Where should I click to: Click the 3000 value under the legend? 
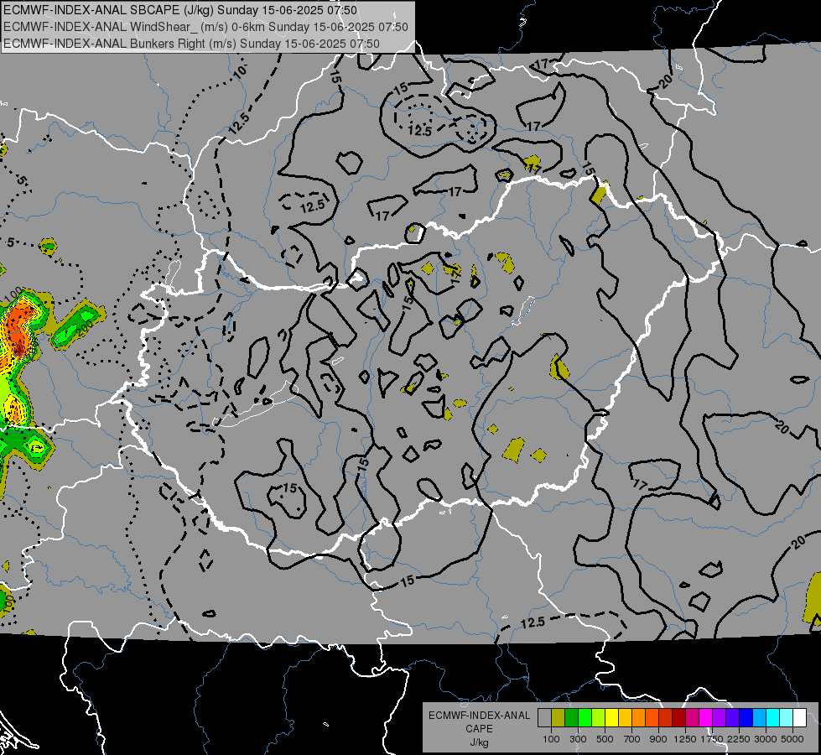click(x=766, y=739)
